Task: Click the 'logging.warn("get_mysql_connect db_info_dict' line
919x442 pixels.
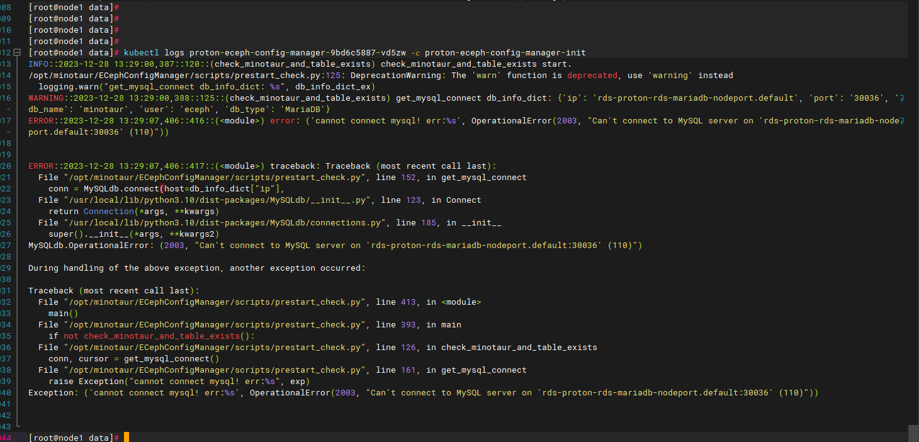Action: pyautogui.click(x=207, y=87)
